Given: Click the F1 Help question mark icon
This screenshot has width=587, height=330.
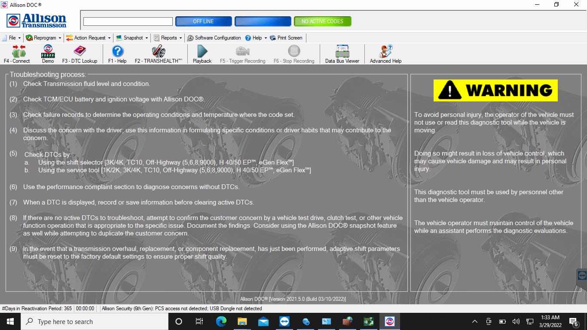Looking at the screenshot, I should tap(117, 51).
